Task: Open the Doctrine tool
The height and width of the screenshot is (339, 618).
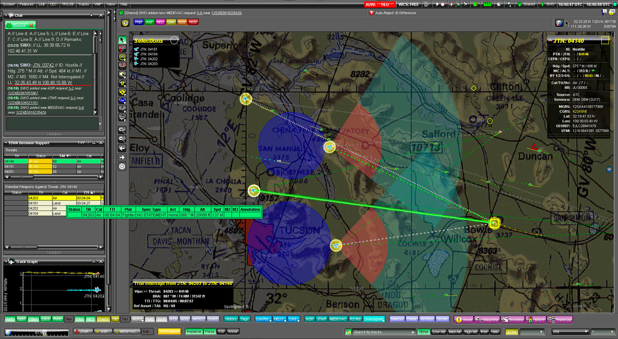Action: (x=512, y=319)
